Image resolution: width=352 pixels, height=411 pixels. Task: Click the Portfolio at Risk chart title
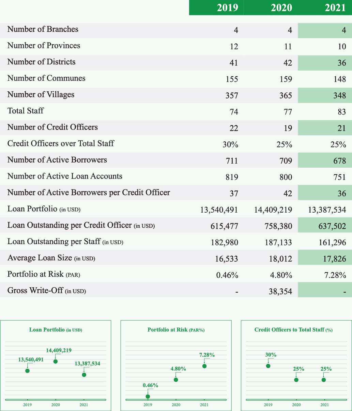click(x=176, y=330)
